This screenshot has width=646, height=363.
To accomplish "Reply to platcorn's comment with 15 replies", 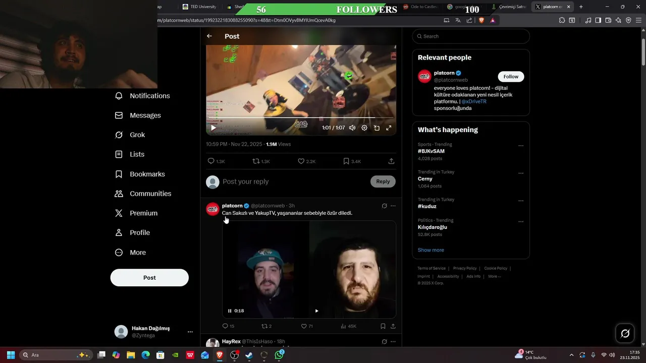I will (228, 326).
